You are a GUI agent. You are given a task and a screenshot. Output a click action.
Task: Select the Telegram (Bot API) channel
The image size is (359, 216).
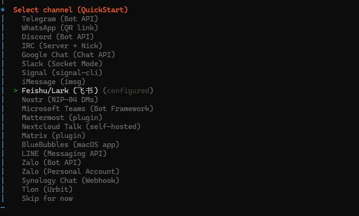pos(60,19)
